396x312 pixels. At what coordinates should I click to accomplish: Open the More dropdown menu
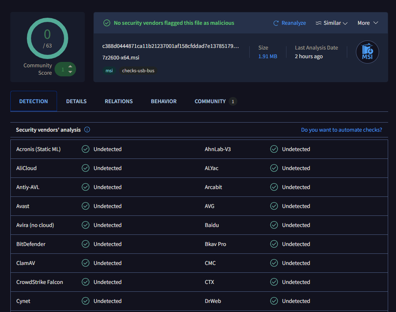367,23
